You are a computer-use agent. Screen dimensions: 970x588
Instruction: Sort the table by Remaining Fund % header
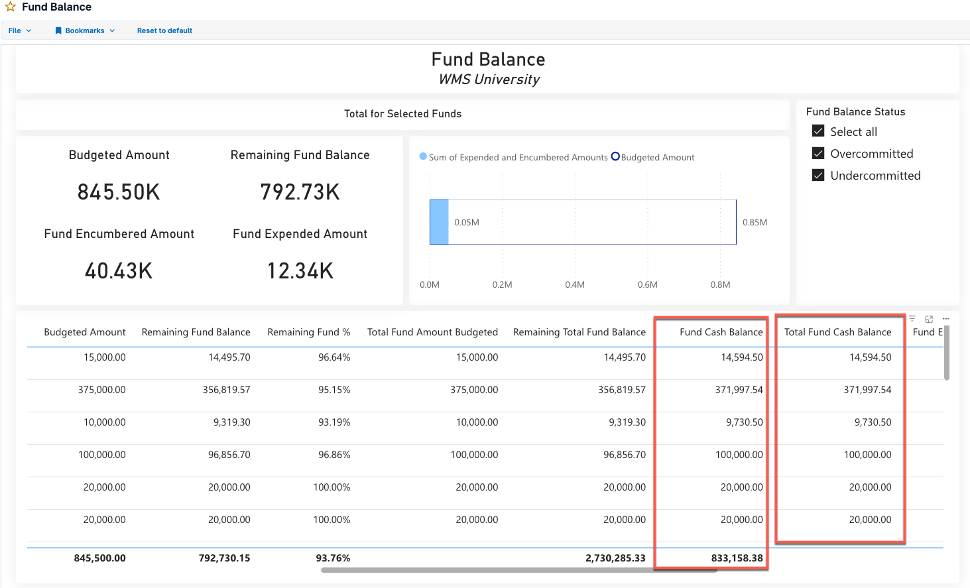click(x=308, y=331)
